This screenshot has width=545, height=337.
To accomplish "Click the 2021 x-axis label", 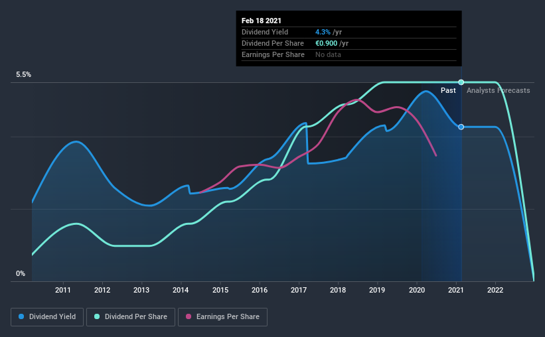I will (x=455, y=290).
